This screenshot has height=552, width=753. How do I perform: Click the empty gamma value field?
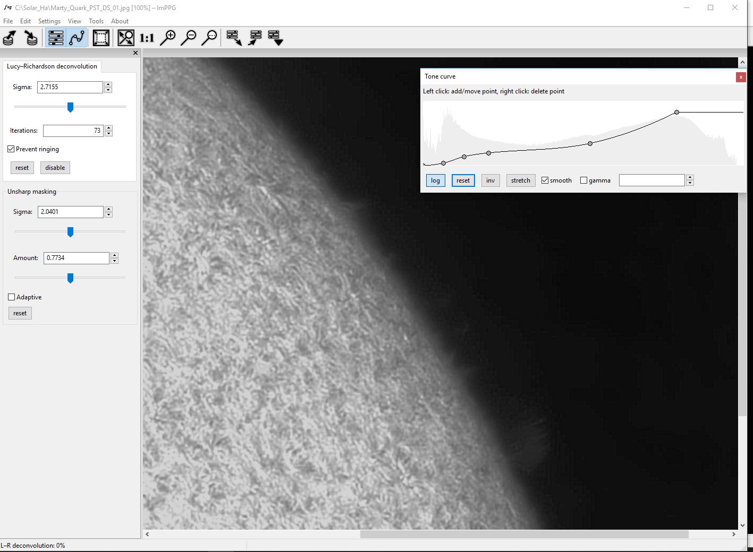(x=652, y=180)
